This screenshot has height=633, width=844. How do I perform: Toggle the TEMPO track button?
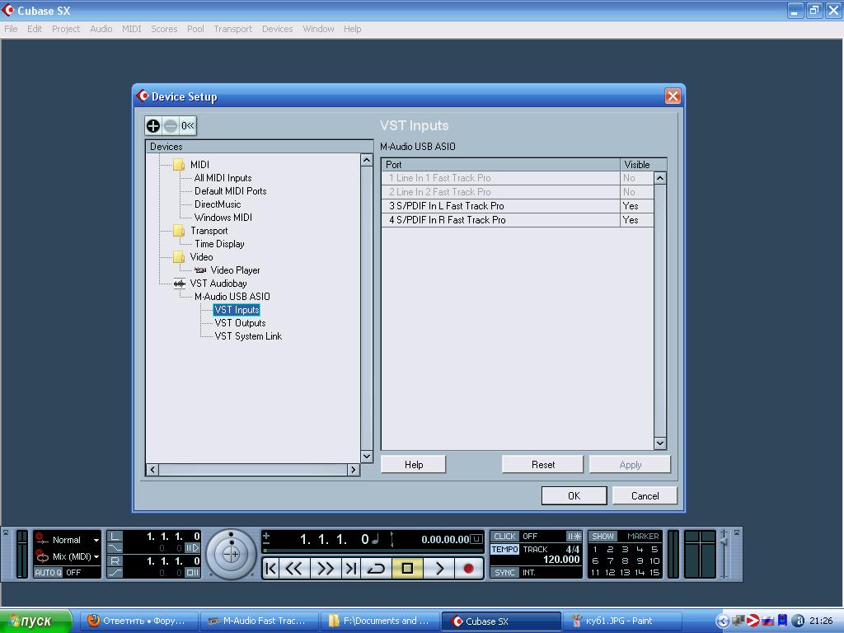click(504, 550)
